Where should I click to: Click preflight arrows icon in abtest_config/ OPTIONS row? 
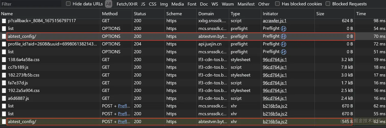(283, 36)
